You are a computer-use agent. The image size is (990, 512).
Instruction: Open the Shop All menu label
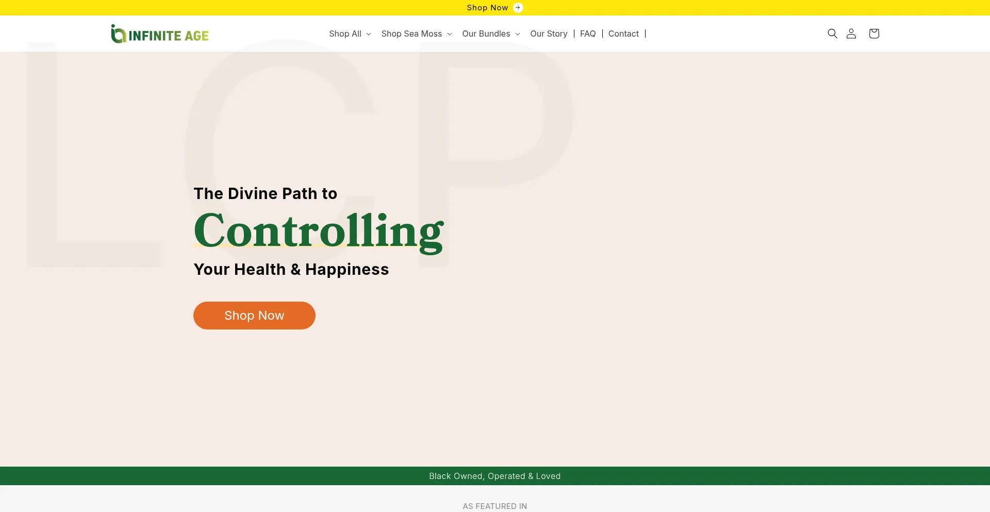click(345, 34)
